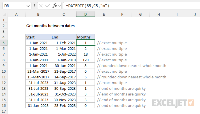Image resolution: width=200 pixels, height=114 pixels.
Task: Expand the dropdown arrow beside the fx icon
Action: [59, 6]
